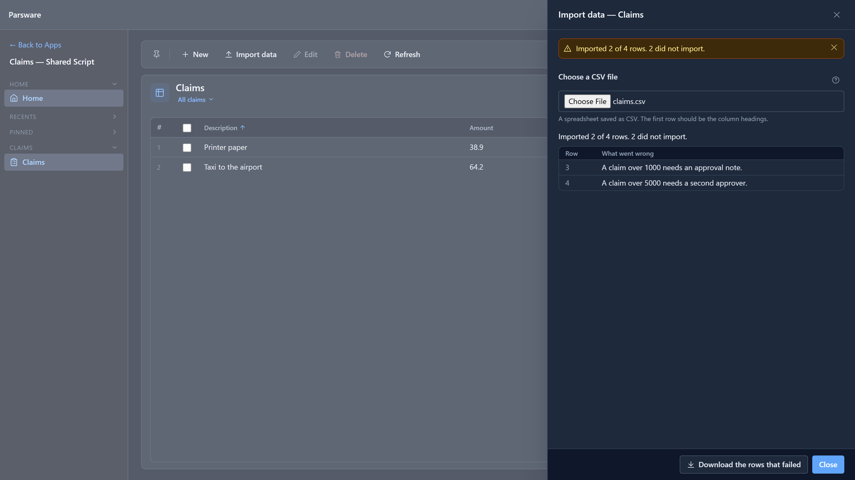This screenshot has height=480, width=855.
Task: Click the claims.csv file name
Action: click(629, 101)
